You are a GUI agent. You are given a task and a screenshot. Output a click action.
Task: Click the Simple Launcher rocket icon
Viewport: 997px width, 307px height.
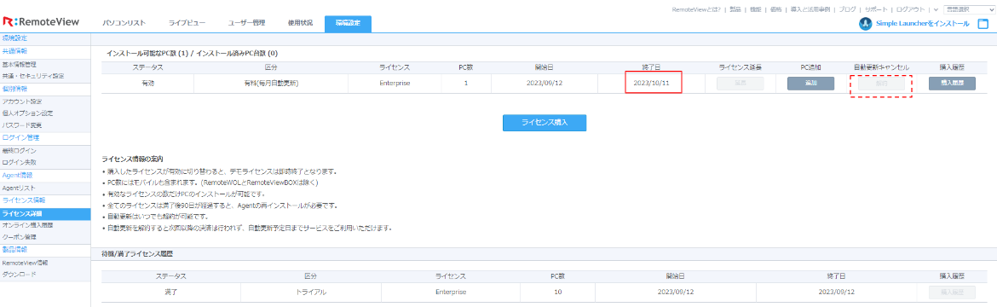pos(865,24)
